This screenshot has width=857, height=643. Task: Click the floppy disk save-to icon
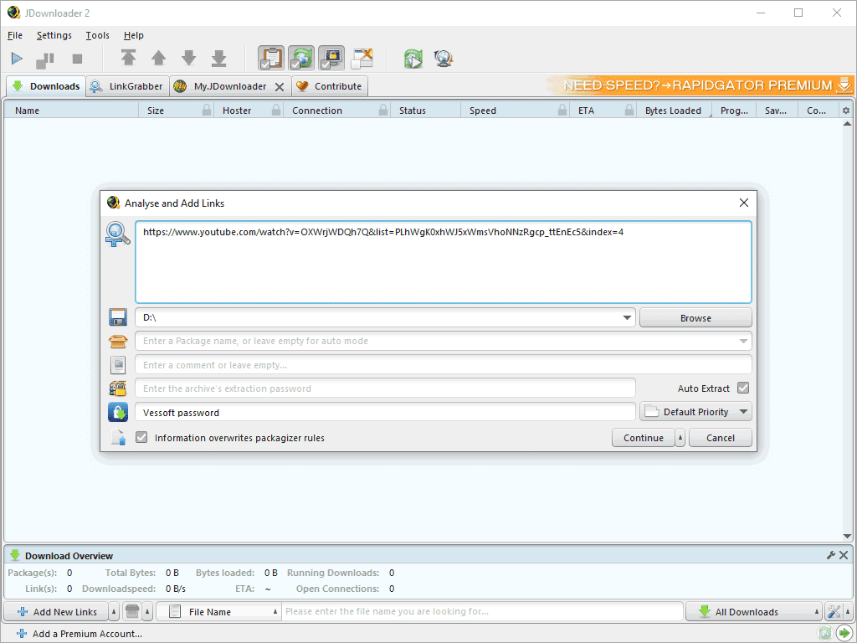point(117,317)
